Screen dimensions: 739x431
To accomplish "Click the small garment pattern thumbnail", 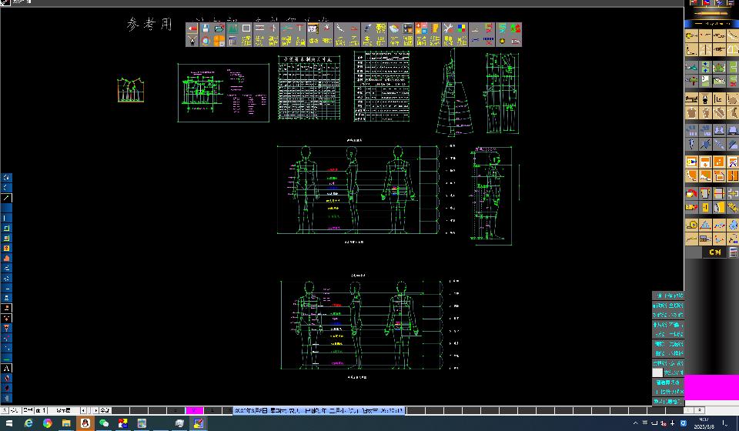I will point(131,90).
